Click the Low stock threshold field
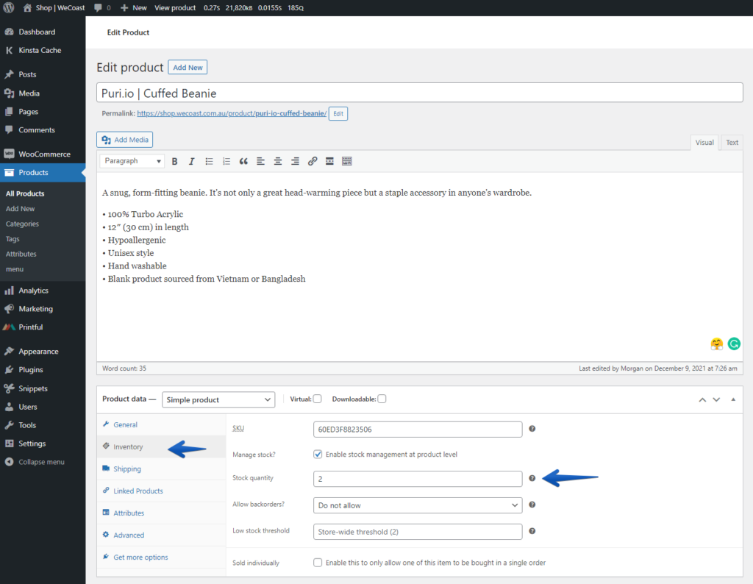753x584 pixels. pos(418,532)
